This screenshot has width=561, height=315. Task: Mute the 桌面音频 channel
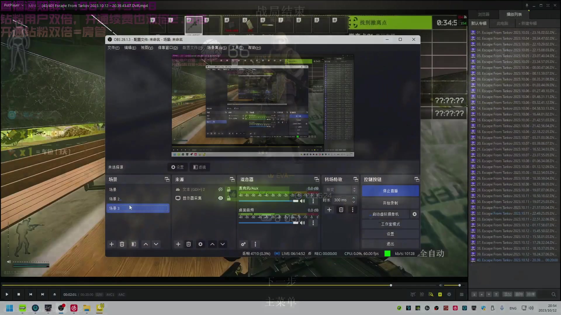(x=303, y=223)
